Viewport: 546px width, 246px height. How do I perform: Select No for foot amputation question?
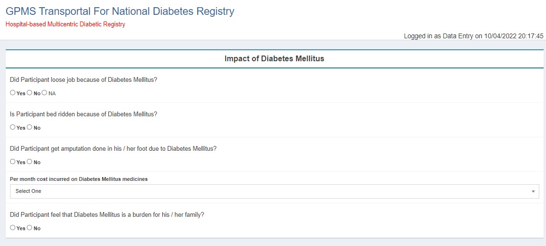[x=30, y=162]
